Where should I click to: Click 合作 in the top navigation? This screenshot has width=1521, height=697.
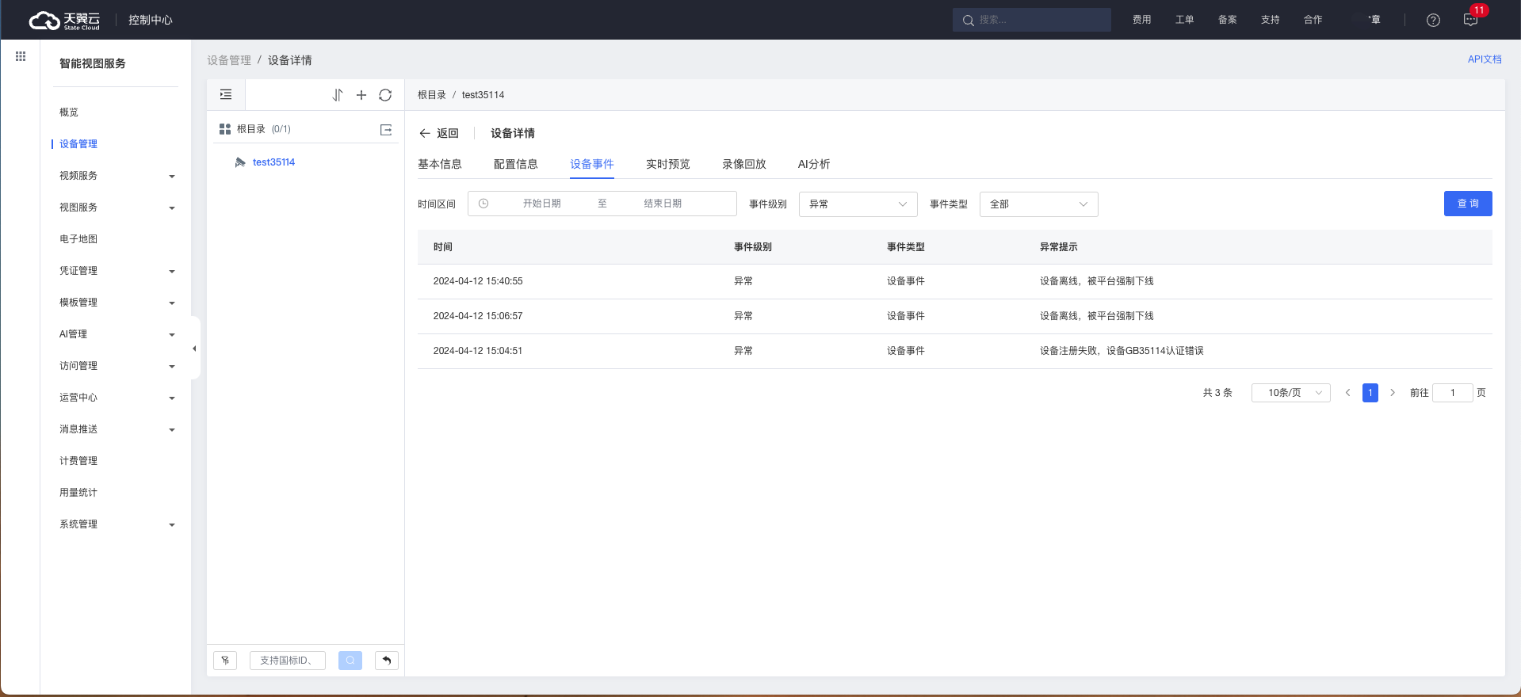tap(1313, 20)
